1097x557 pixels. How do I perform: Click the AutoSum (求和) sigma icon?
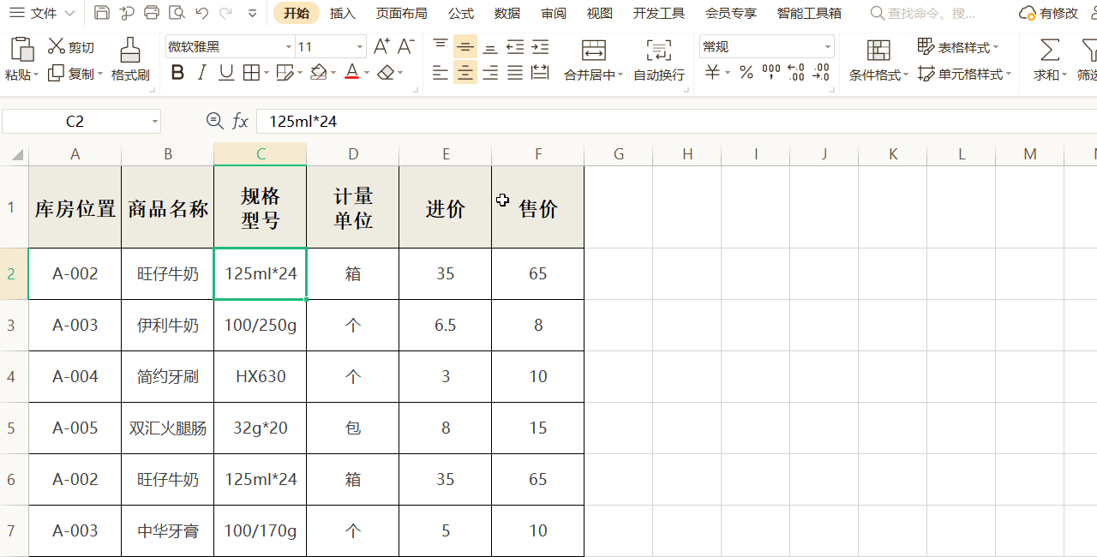click(x=1049, y=50)
